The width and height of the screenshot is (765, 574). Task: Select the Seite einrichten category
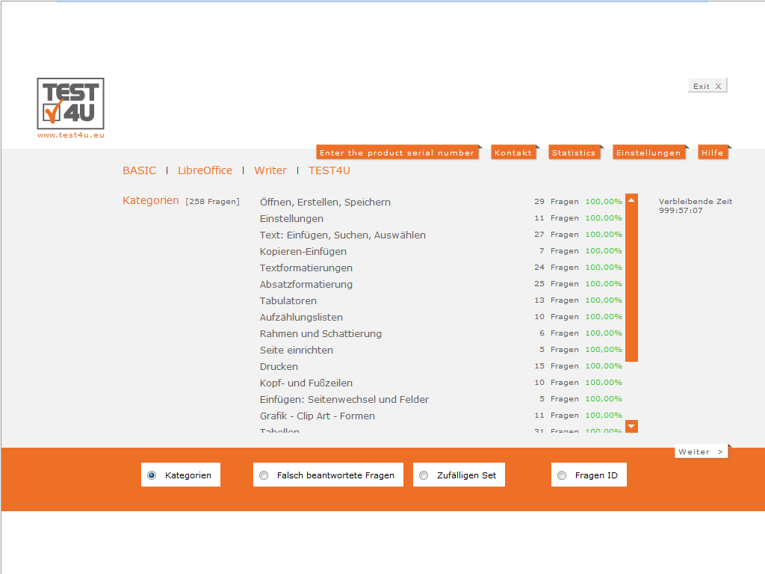(296, 350)
